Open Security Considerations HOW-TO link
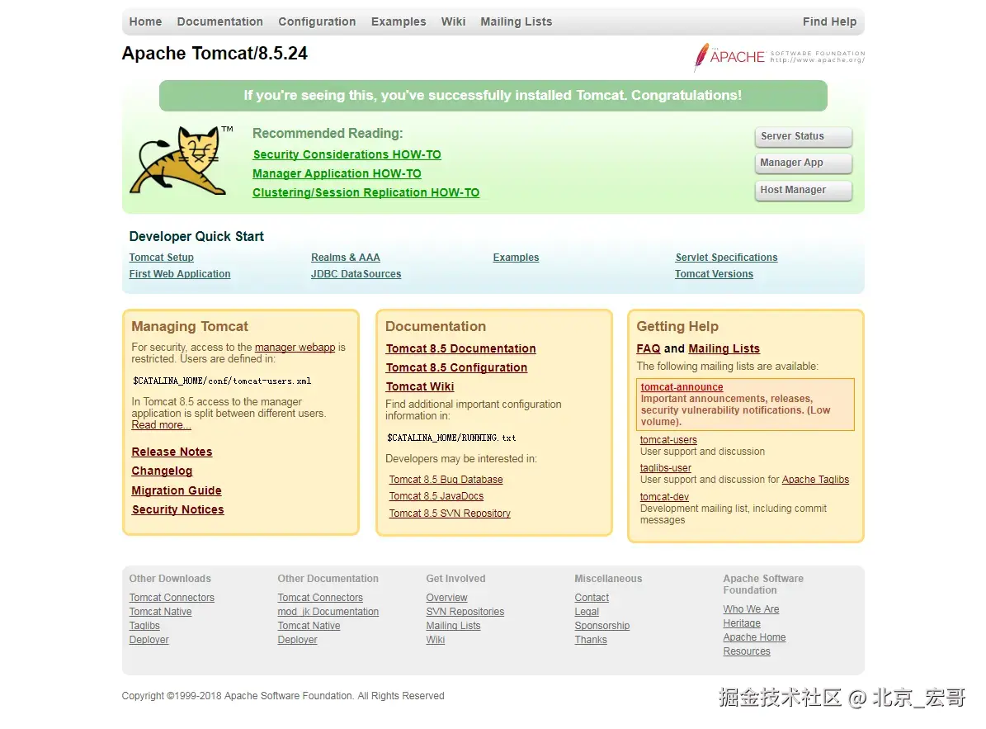The height and width of the screenshot is (729, 986). coord(347,154)
